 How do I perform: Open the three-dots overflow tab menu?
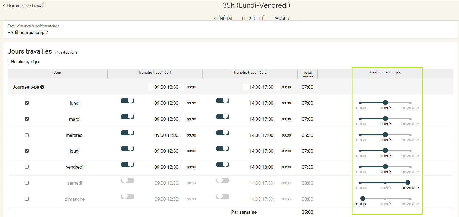coord(299,18)
